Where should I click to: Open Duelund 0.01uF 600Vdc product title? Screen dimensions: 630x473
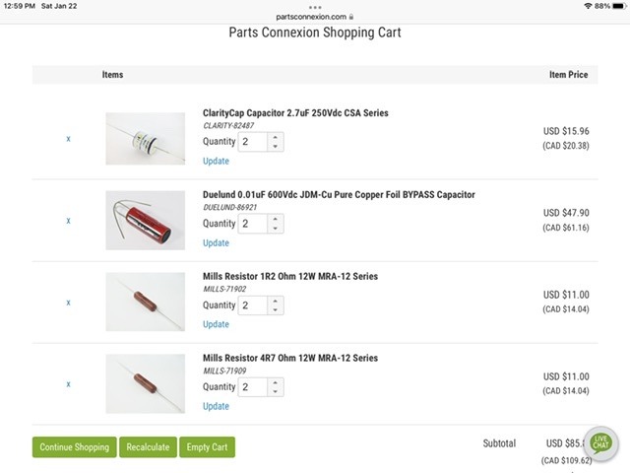click(x=339, y=195)
